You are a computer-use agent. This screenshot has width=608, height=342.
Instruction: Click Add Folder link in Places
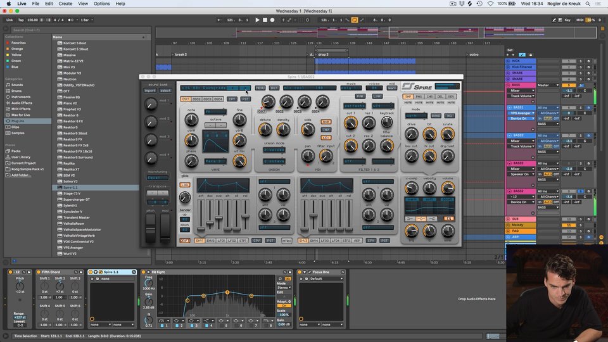pos(21,175)
